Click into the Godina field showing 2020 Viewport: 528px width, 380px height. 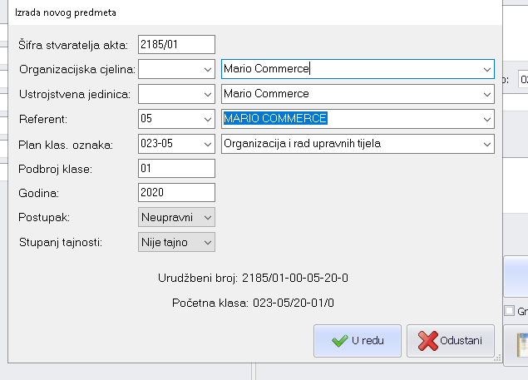tap(176, 192)
